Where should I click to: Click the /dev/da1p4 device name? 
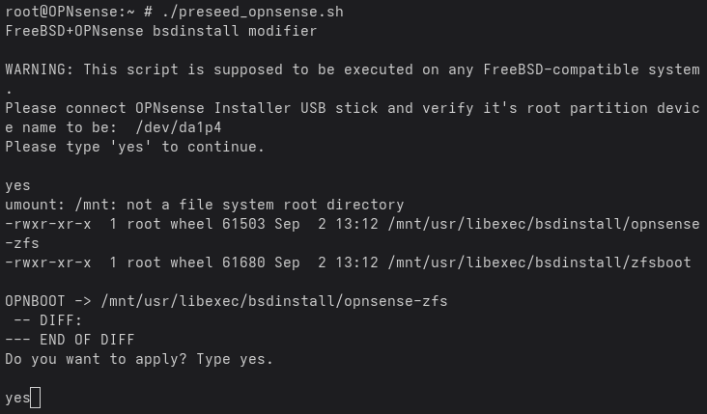(x=179, y=127)
